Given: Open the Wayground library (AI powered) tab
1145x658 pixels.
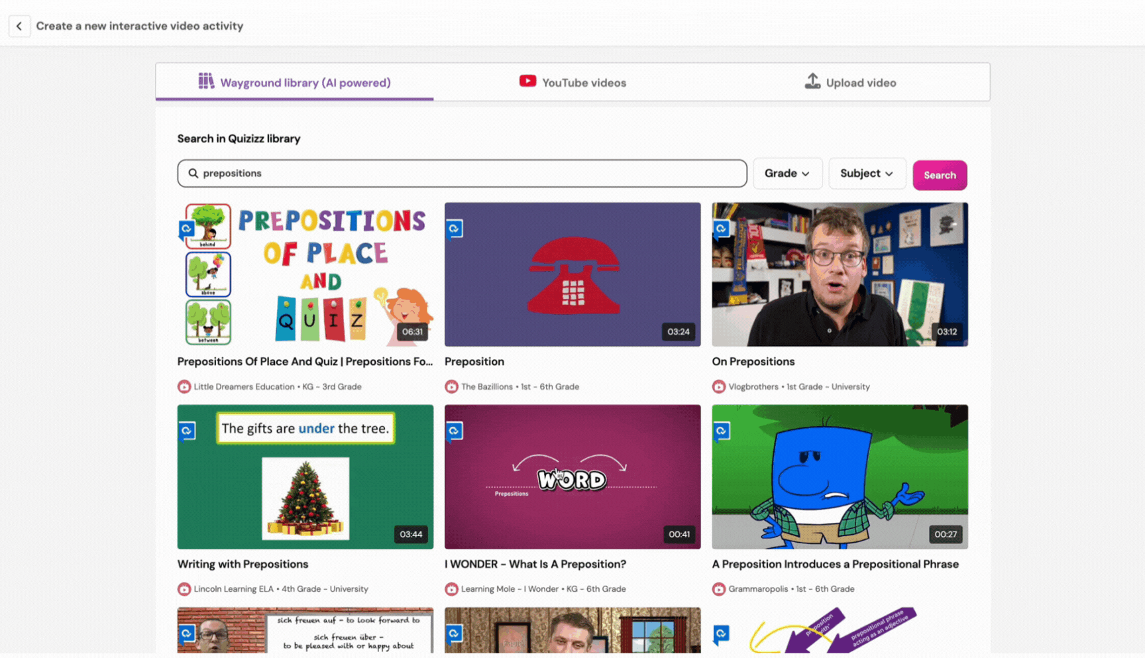Looking at the screenshot, I should point(294,82).
